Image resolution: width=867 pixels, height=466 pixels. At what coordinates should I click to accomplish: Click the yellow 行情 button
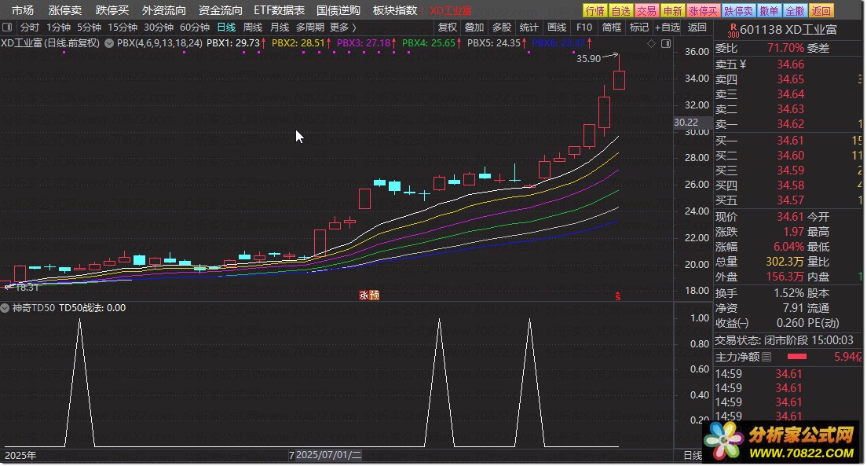tap(595, 10)
